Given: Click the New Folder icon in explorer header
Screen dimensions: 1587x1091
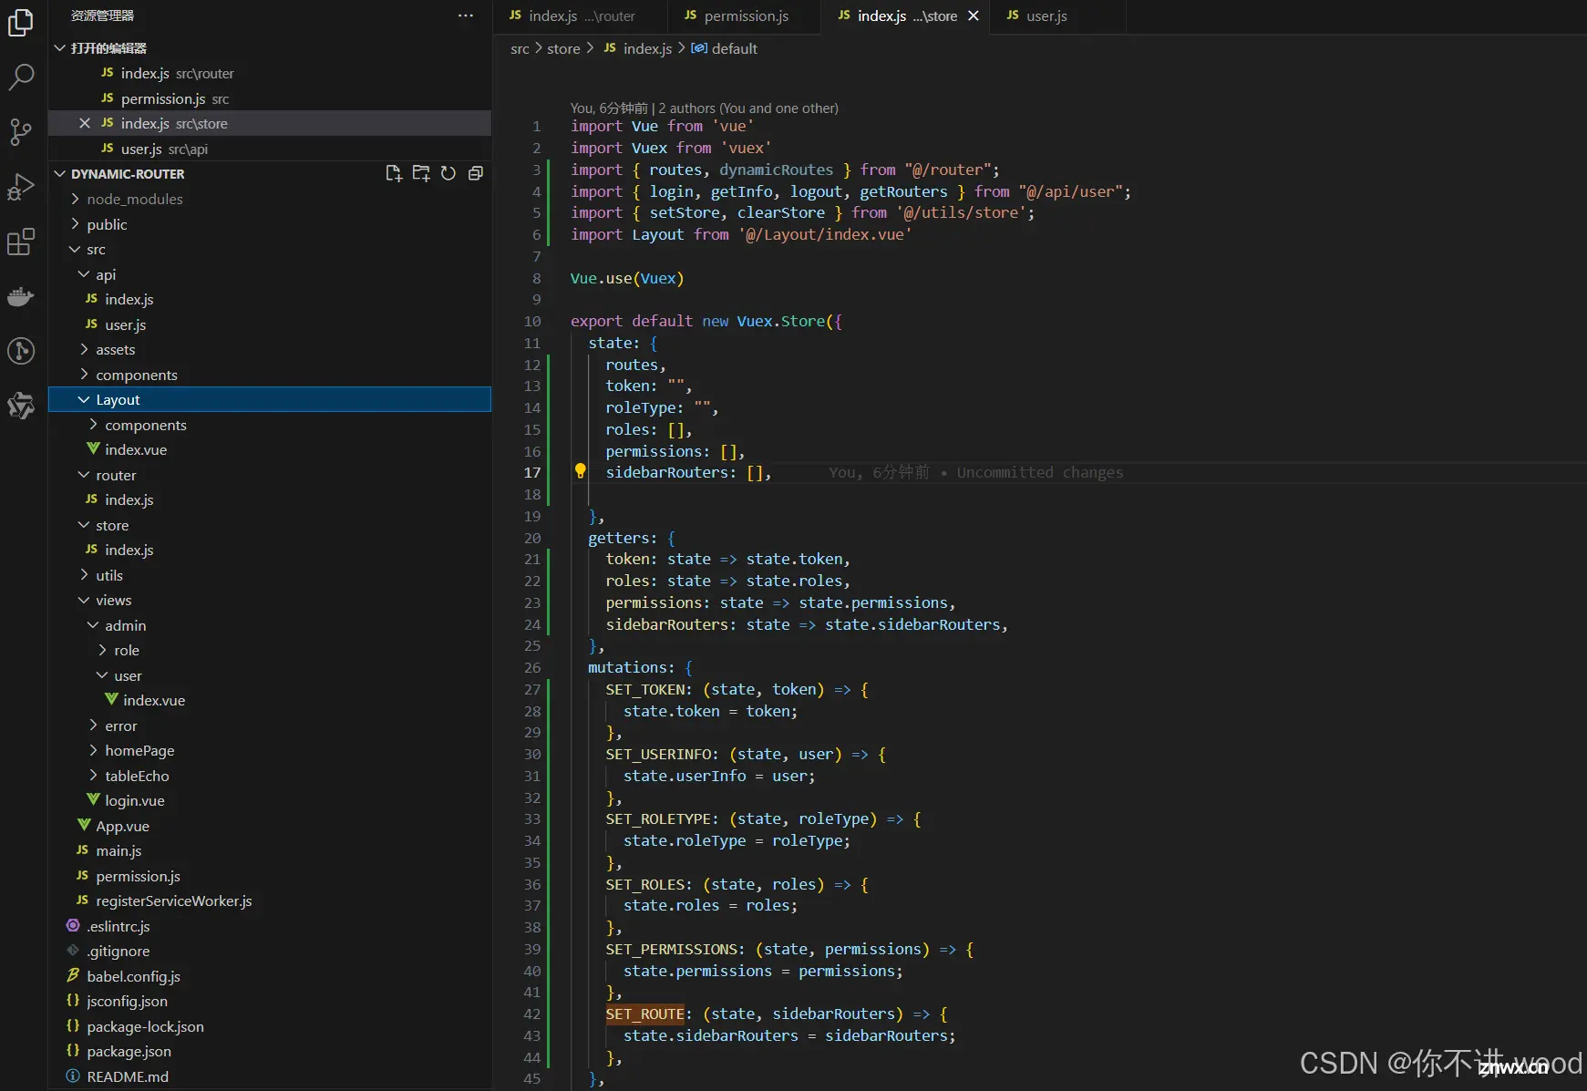Looking at the screenshot, I should (x=421, y=173).
